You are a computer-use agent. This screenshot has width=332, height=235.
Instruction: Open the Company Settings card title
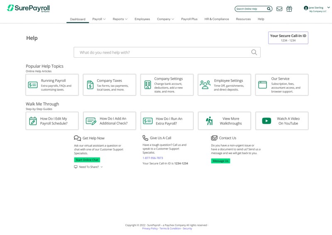(168, 78)
